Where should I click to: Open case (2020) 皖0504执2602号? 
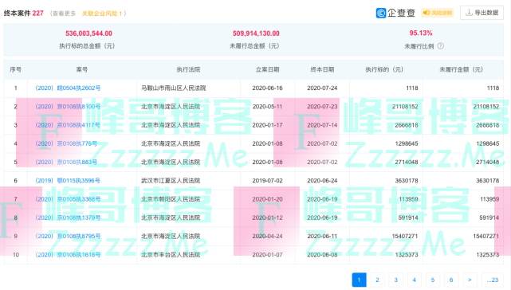pos(68,88)
